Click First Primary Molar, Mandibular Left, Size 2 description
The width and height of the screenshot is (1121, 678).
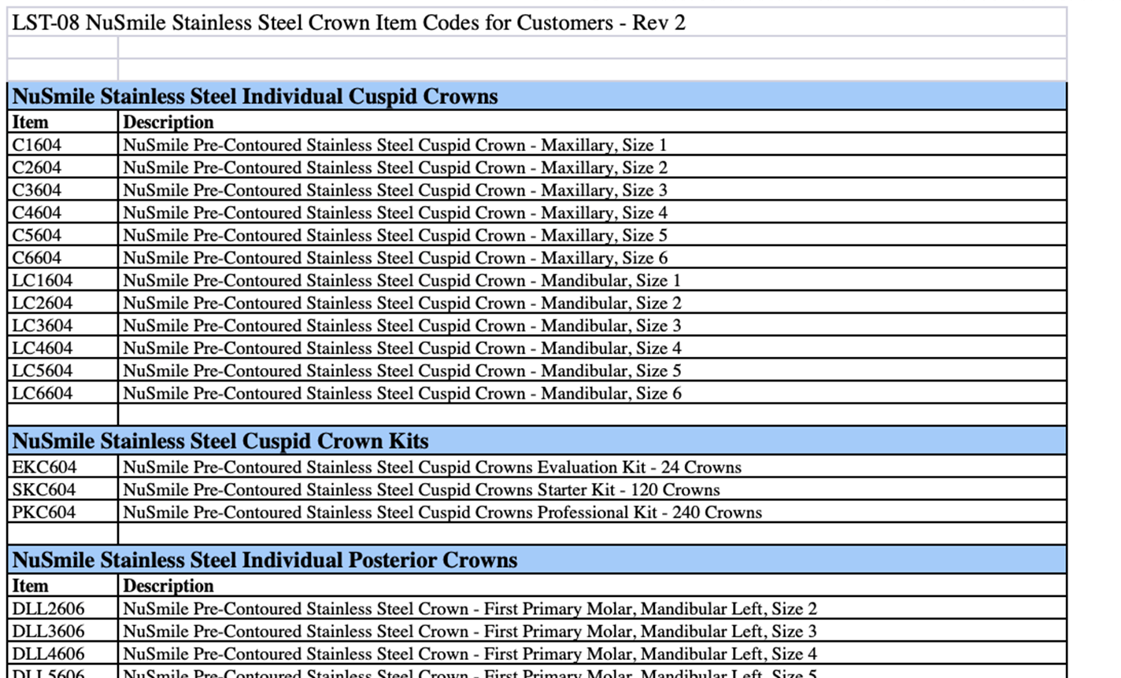[x=593, y=609]
